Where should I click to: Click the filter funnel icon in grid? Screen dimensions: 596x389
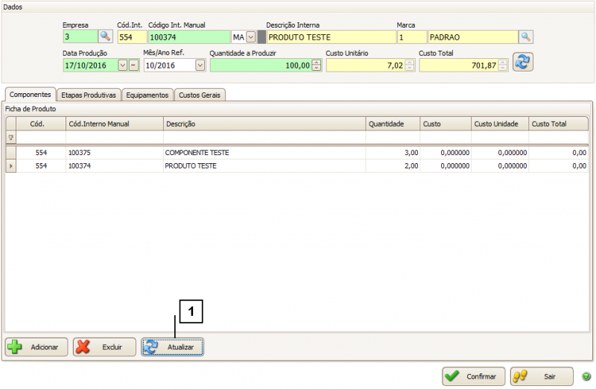[10, 137]
